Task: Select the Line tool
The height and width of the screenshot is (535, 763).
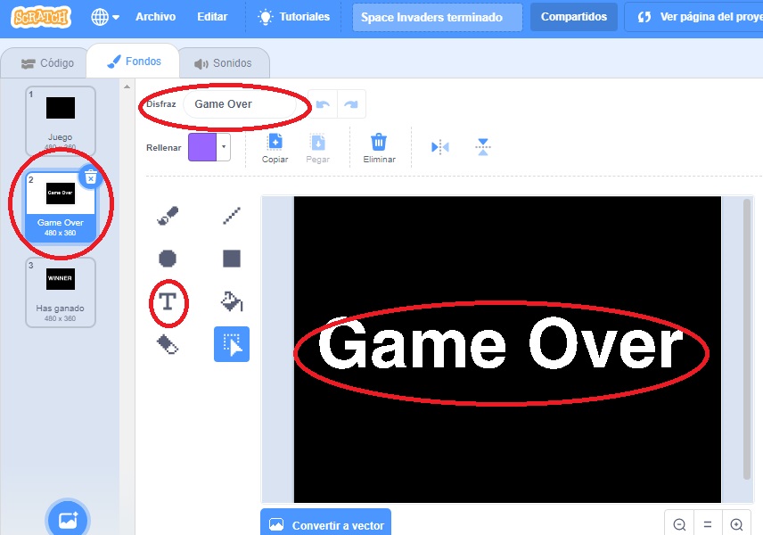Action: (x=232, y=215)
